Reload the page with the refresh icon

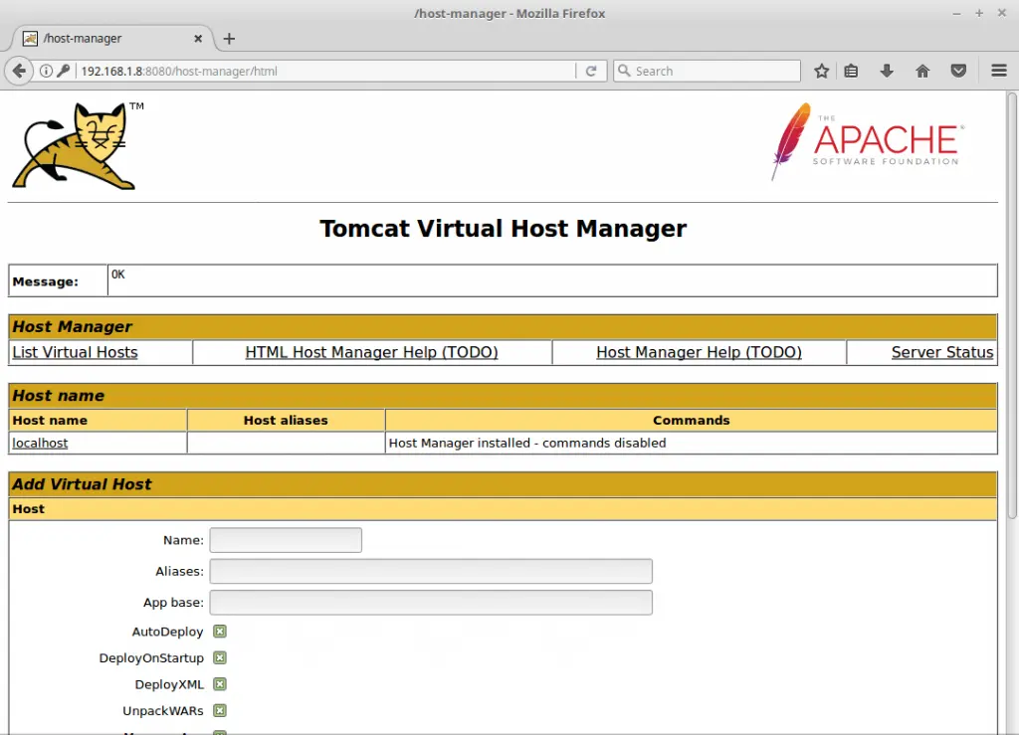[591, 71]
